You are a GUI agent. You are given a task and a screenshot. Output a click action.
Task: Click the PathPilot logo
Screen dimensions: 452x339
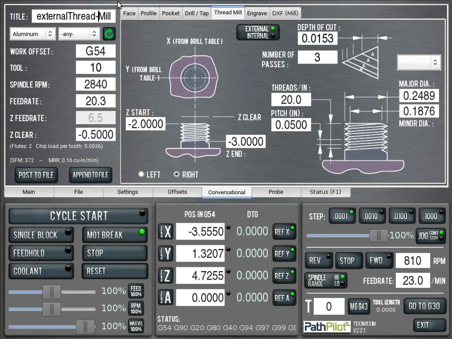coord(327,326)
